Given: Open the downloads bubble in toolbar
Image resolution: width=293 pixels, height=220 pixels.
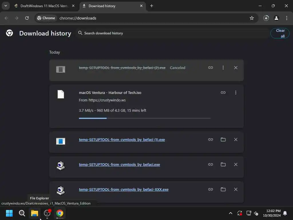Looking at the screenshot, I should tap(266, 18).
